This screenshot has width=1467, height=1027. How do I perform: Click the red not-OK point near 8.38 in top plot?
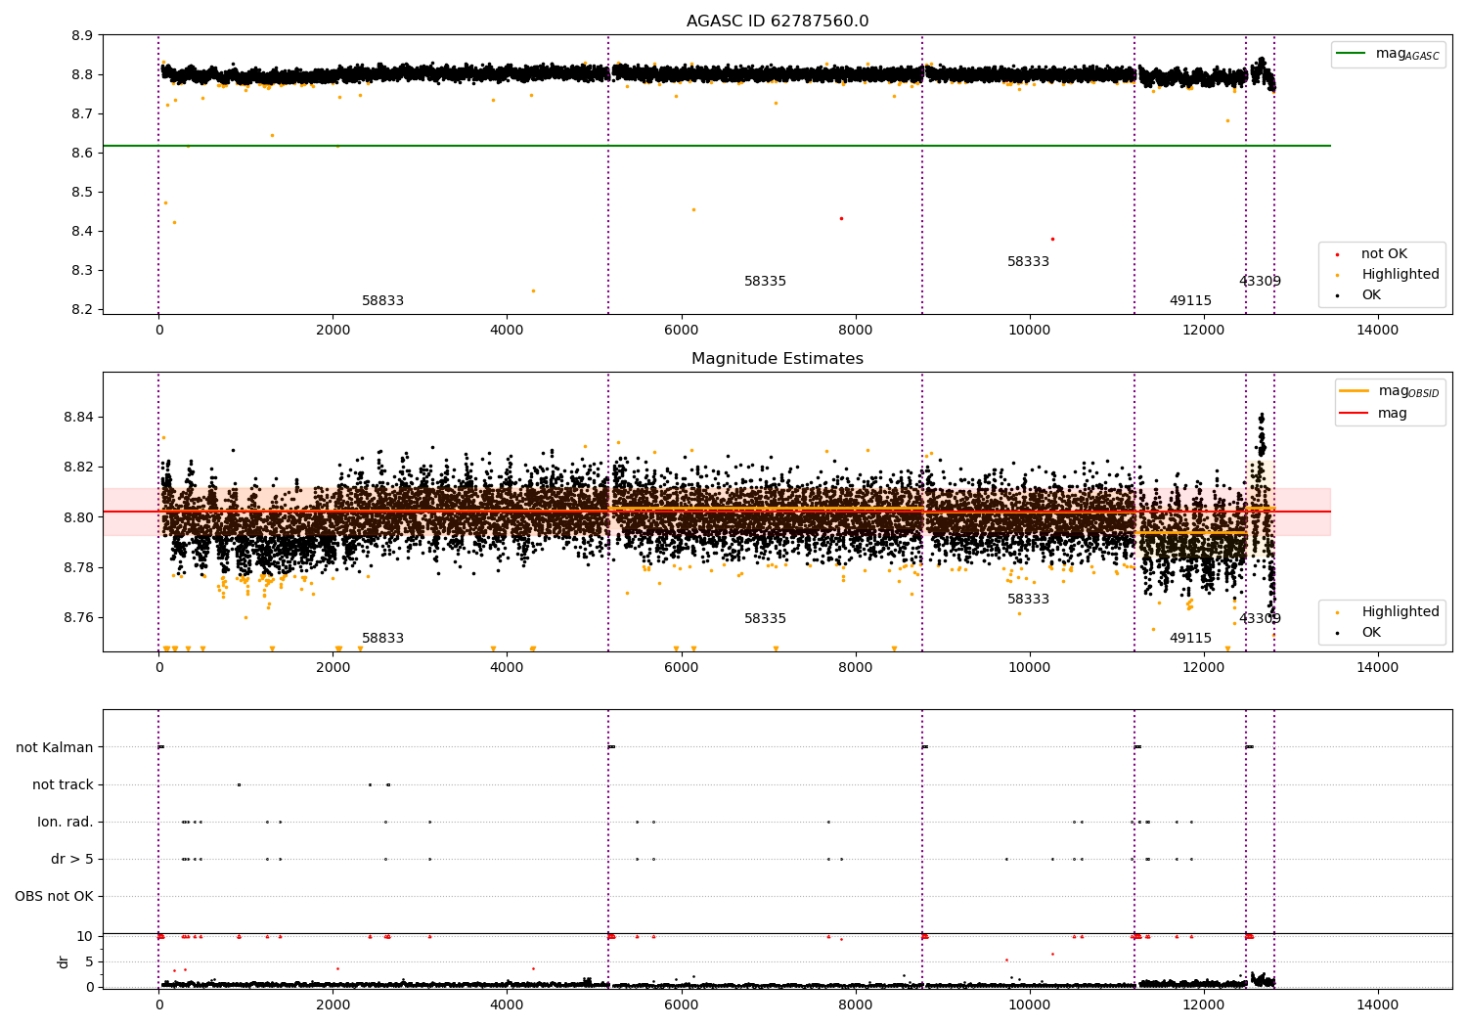click(1052, 239)
